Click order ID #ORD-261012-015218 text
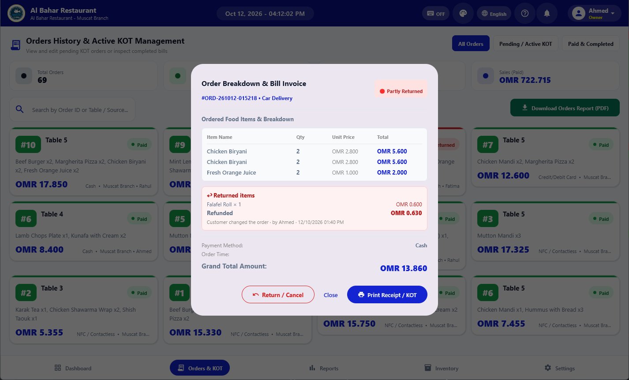The width and height of the screenshot is (629, 380). tap(229, 98)
